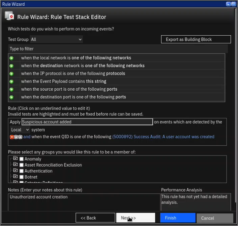
Task: Click the Type to filter field
Action: [117, 49]
